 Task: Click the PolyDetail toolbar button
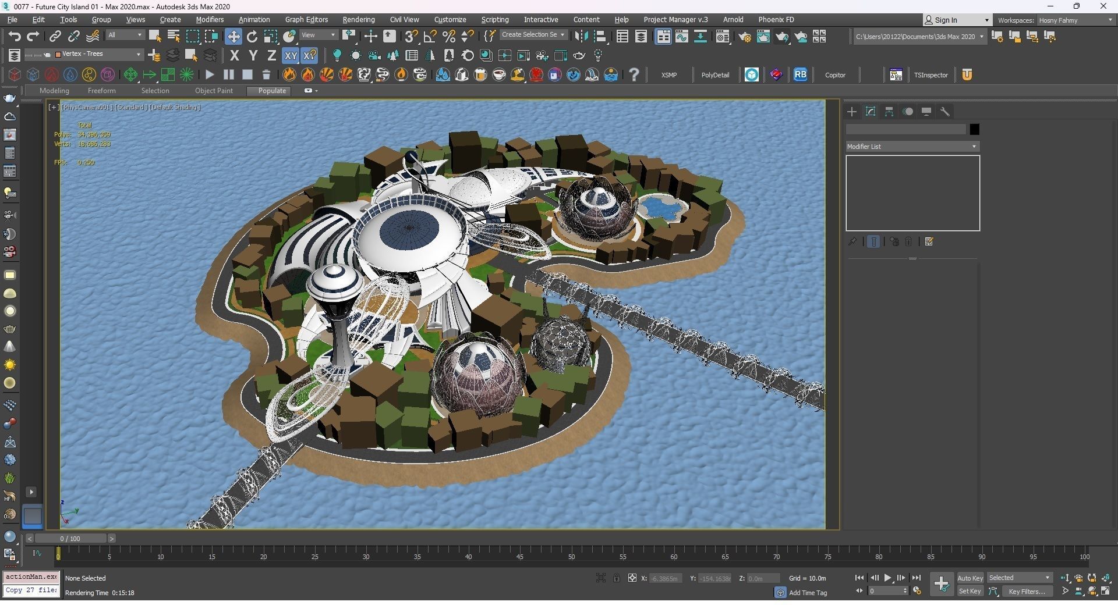click(x=715, y=75)
